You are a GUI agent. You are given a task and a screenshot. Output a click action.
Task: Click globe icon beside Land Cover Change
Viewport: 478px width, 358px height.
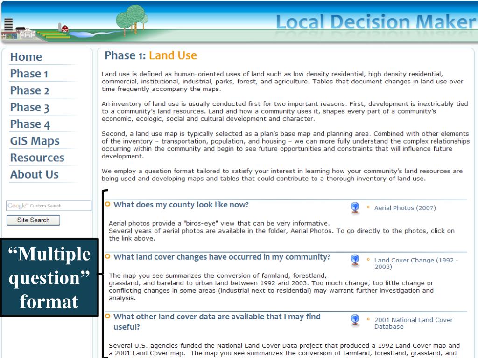355,260
